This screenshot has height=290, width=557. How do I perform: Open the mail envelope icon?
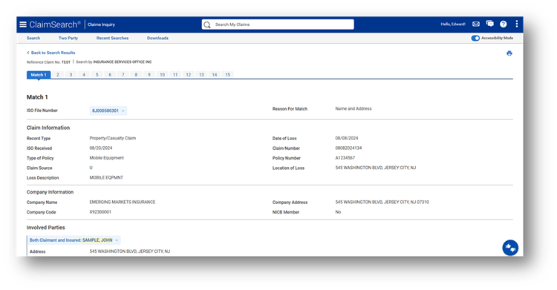(x=476, y=24)
